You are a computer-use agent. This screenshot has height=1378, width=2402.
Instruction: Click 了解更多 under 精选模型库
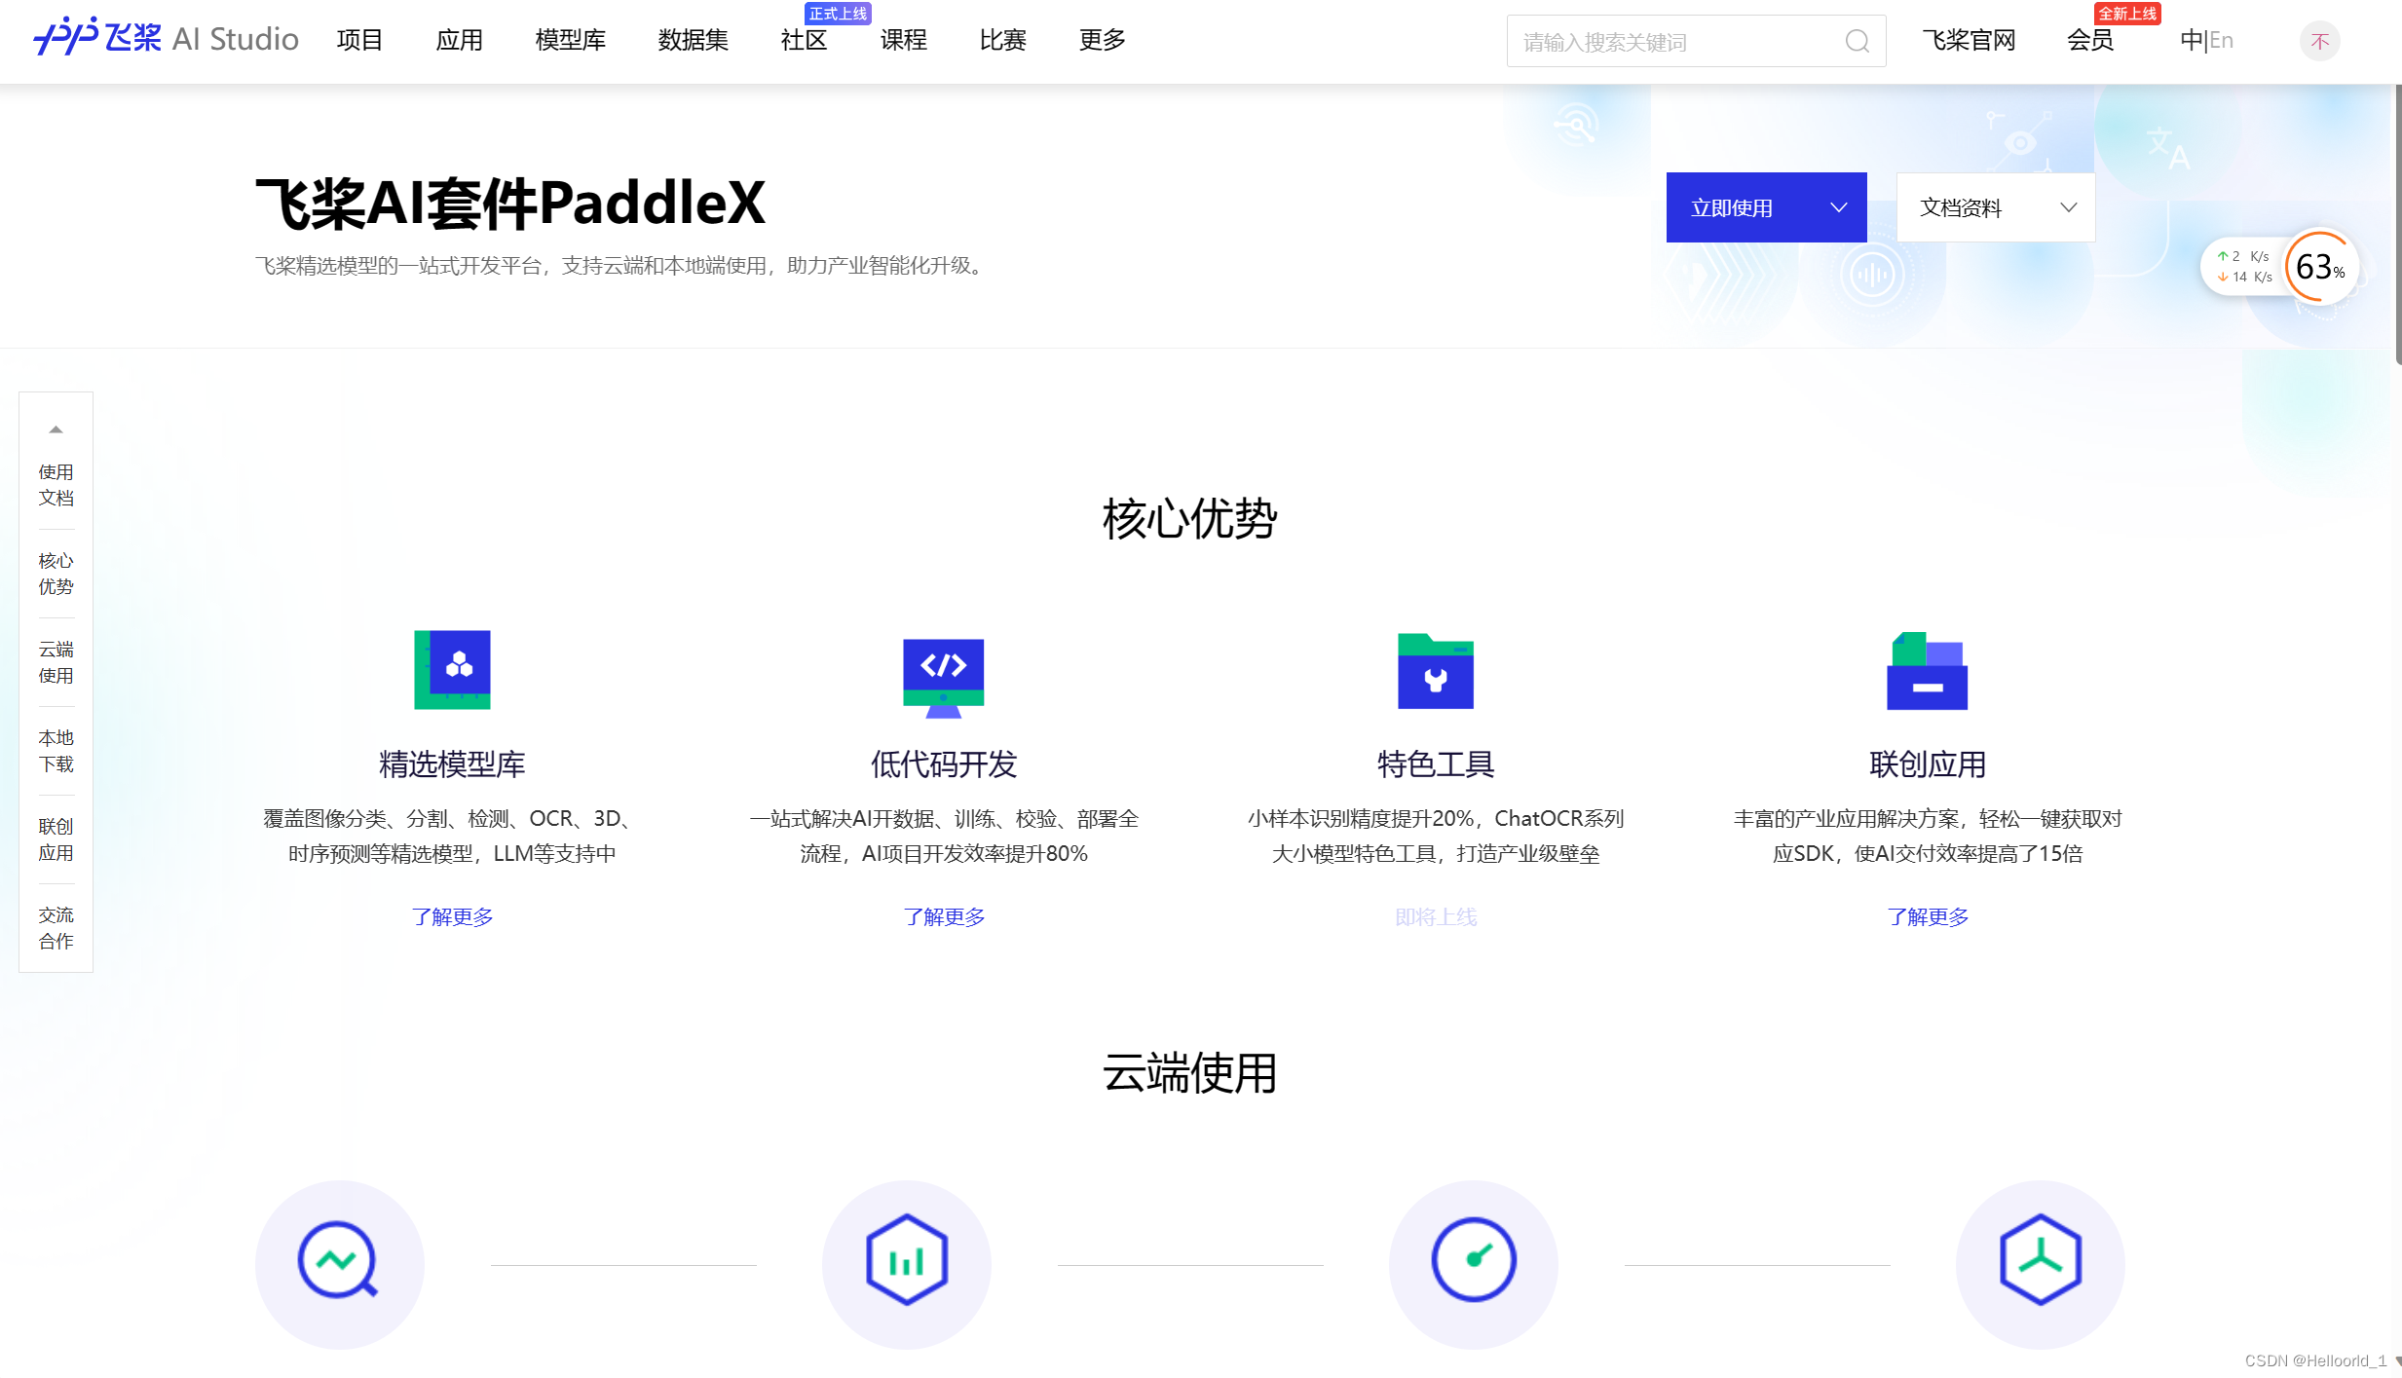pos(452,917)
